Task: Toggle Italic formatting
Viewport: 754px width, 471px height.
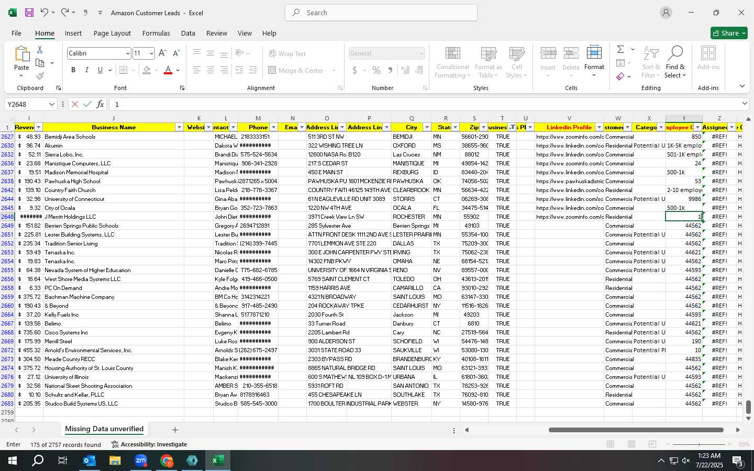Action: [86, 70]
